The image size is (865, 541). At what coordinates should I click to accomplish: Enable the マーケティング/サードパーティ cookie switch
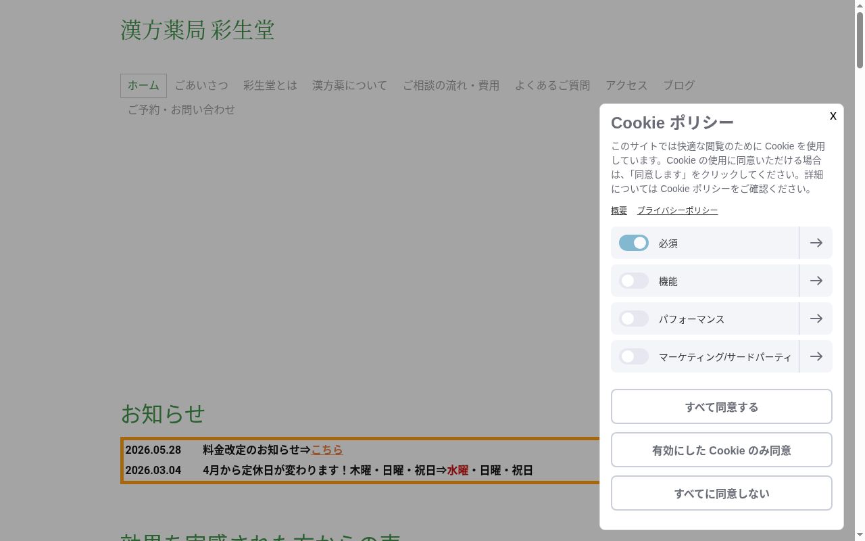coord(634,356)
